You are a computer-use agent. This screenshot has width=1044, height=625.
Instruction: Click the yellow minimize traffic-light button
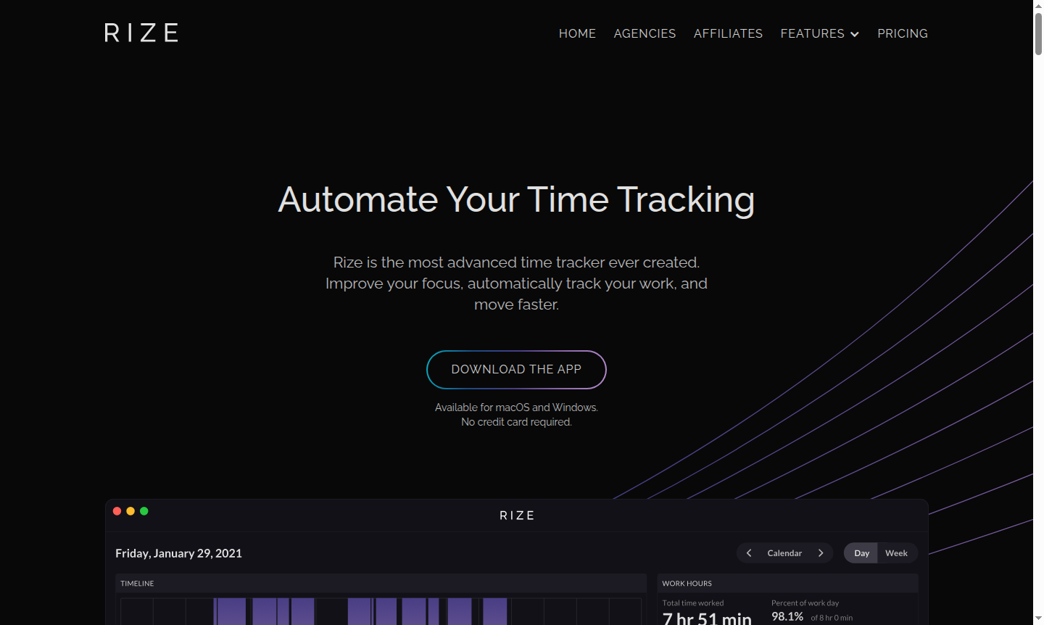(x=130, y=511)
